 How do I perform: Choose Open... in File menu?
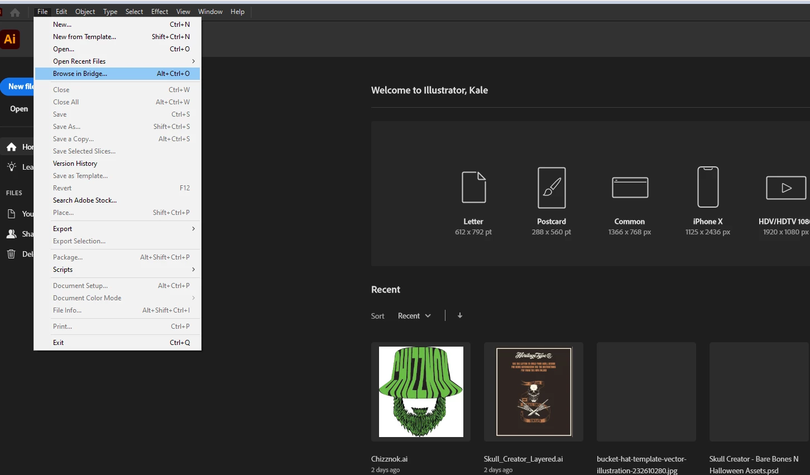click(117, 49)
